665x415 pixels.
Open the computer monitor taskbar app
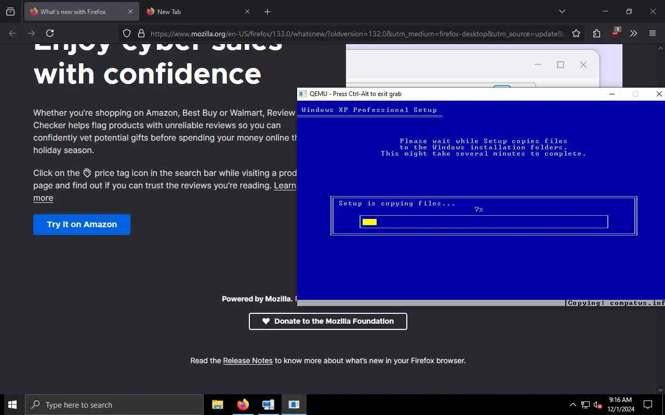click(x=269, y=405)
